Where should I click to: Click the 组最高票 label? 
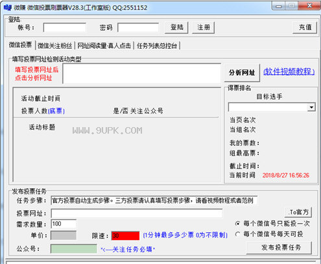(244, 153)
